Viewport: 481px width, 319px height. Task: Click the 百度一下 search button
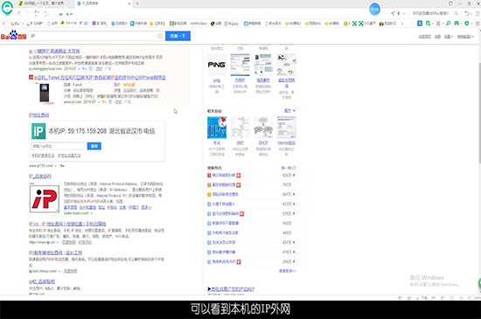click(x=178, y=36)
